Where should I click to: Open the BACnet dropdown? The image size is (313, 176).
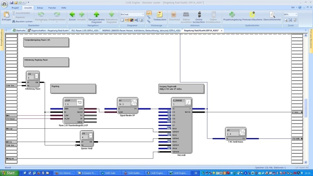click(143, 14)
